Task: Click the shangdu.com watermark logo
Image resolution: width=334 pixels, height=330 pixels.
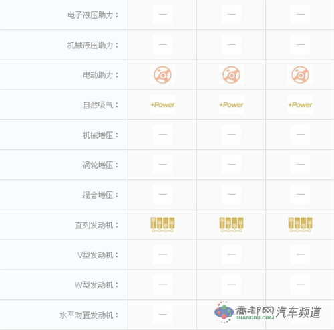Action: [244, 312]
